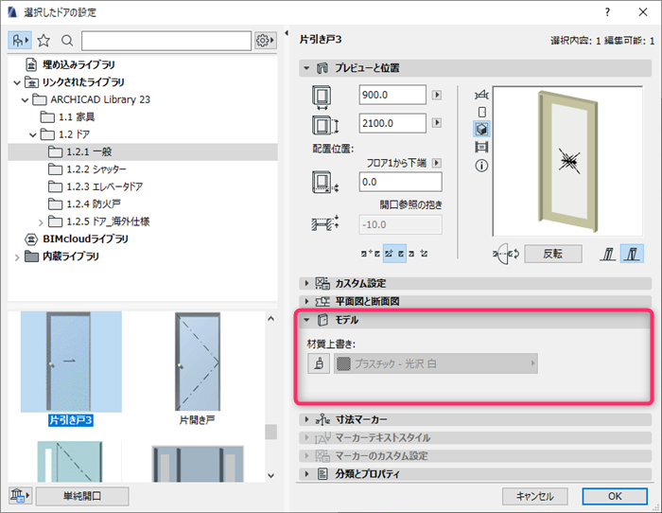Select the 3D view preview icon
This screenshot has width=662, height=513.
click(481, 129)
